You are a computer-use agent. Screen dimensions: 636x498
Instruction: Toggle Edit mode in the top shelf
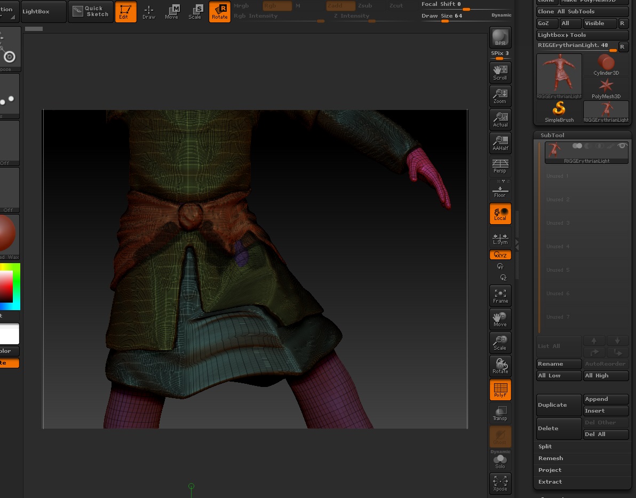[x=126, y=11]
